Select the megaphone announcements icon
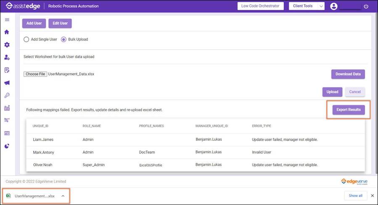 point(7,83)
